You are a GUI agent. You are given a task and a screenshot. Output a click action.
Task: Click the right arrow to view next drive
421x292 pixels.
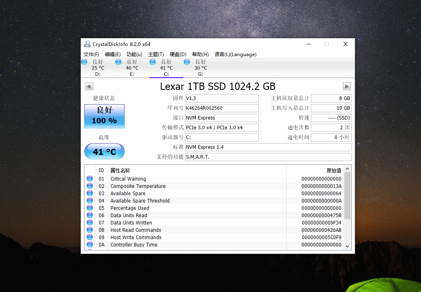pyautogui.click(x=346, y=86)
